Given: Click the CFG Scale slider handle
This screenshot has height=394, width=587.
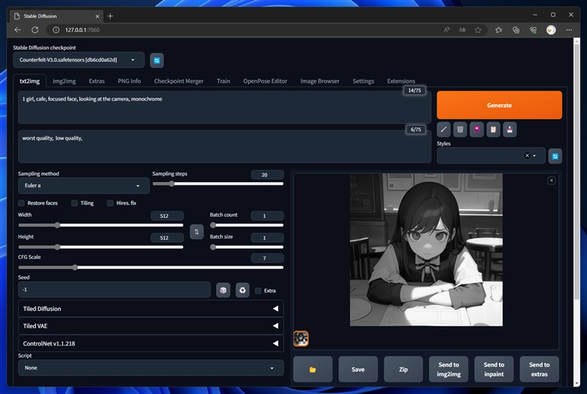Looking at the screenshot, I should (75, 268).
